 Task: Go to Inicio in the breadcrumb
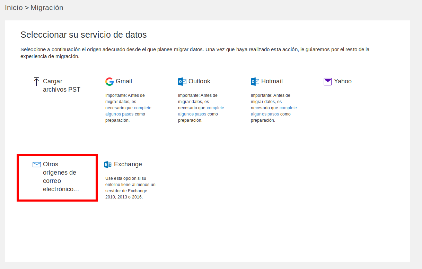coord(14,8)
